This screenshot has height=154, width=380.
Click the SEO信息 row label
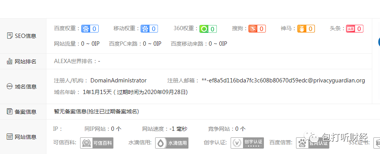[26, 36]
